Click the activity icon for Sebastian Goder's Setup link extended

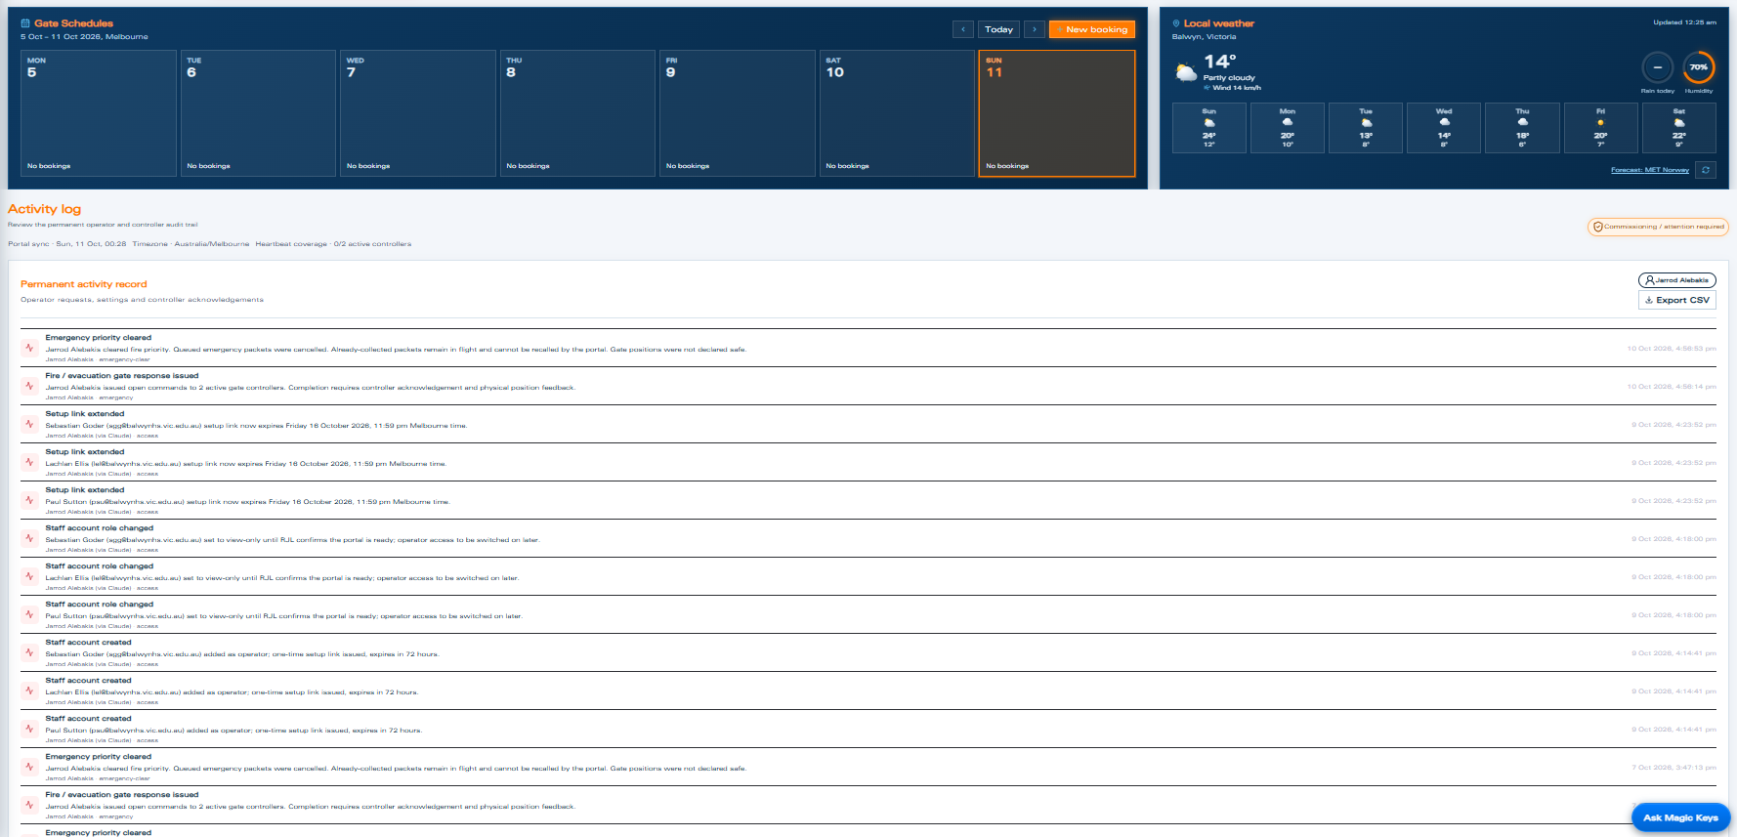[x=30, y=424]
